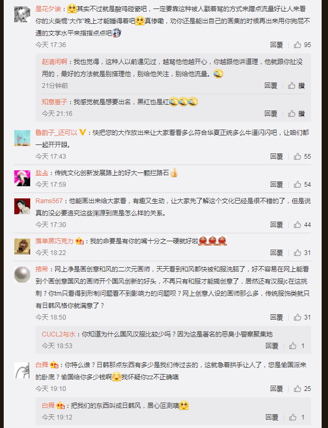Screen dimensions: 328x428
Task: Open Rams567's profile from username
Action: (49, 201)
